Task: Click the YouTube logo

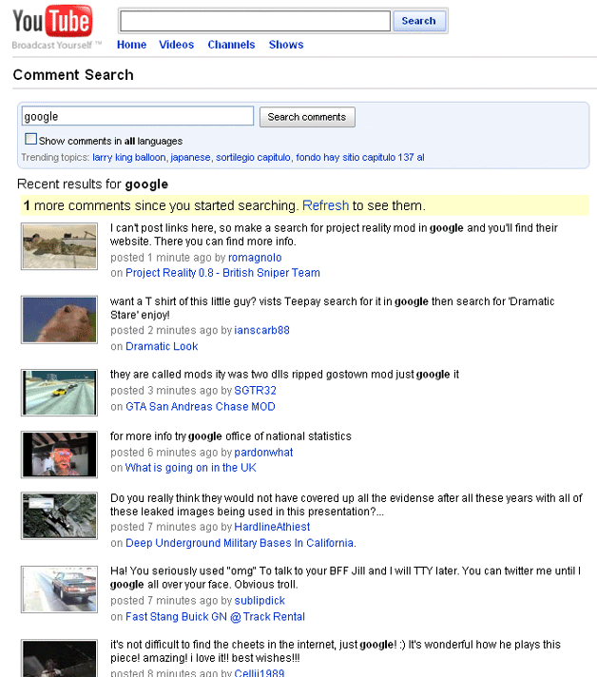Action: pyautogui.click(x=52, y=23)
